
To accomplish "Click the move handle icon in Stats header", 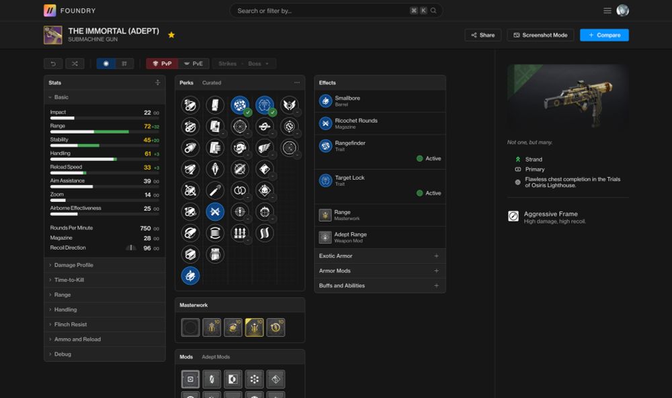I will click(x=157, y=83).
